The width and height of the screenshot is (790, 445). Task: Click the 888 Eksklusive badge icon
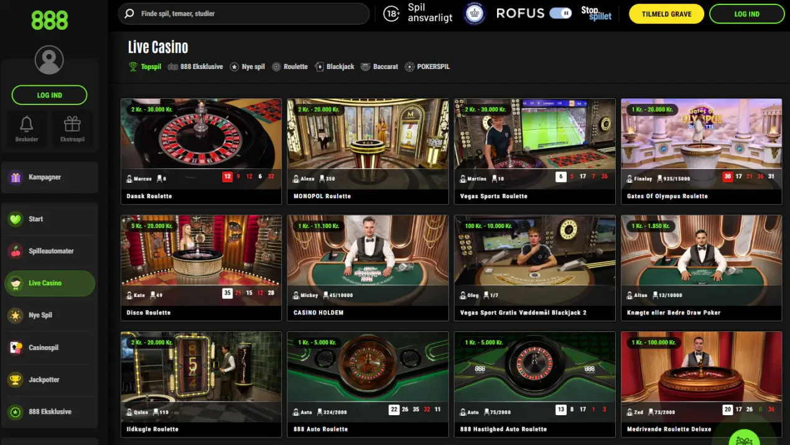16,411
